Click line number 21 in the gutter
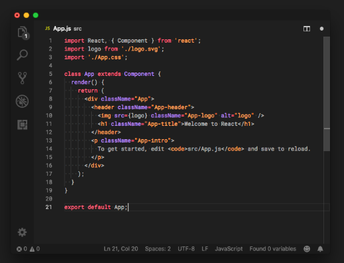This screenshot has width=344, height=263. 49,207
